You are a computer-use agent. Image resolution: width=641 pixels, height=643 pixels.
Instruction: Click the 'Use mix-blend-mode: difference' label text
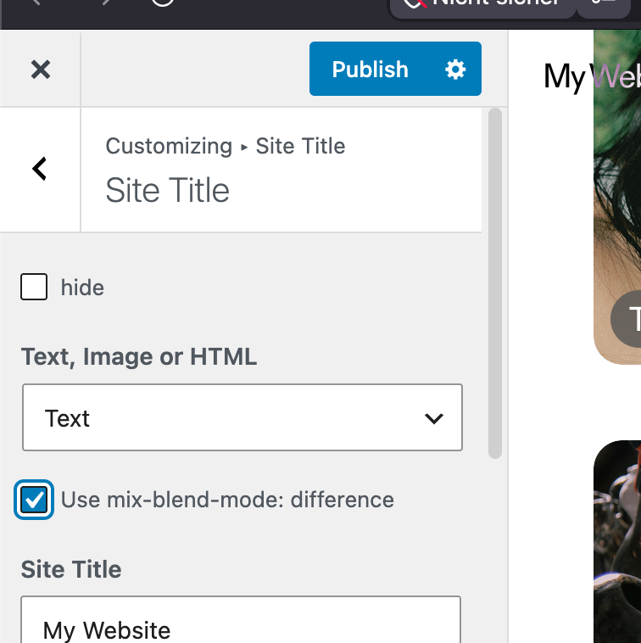(227, 500)
